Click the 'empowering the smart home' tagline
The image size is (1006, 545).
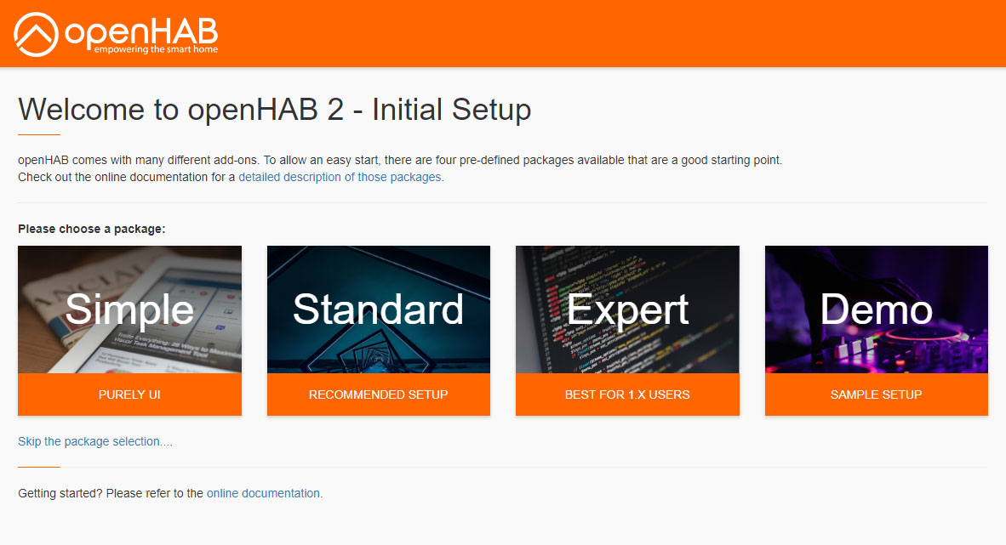pos(156,49)
